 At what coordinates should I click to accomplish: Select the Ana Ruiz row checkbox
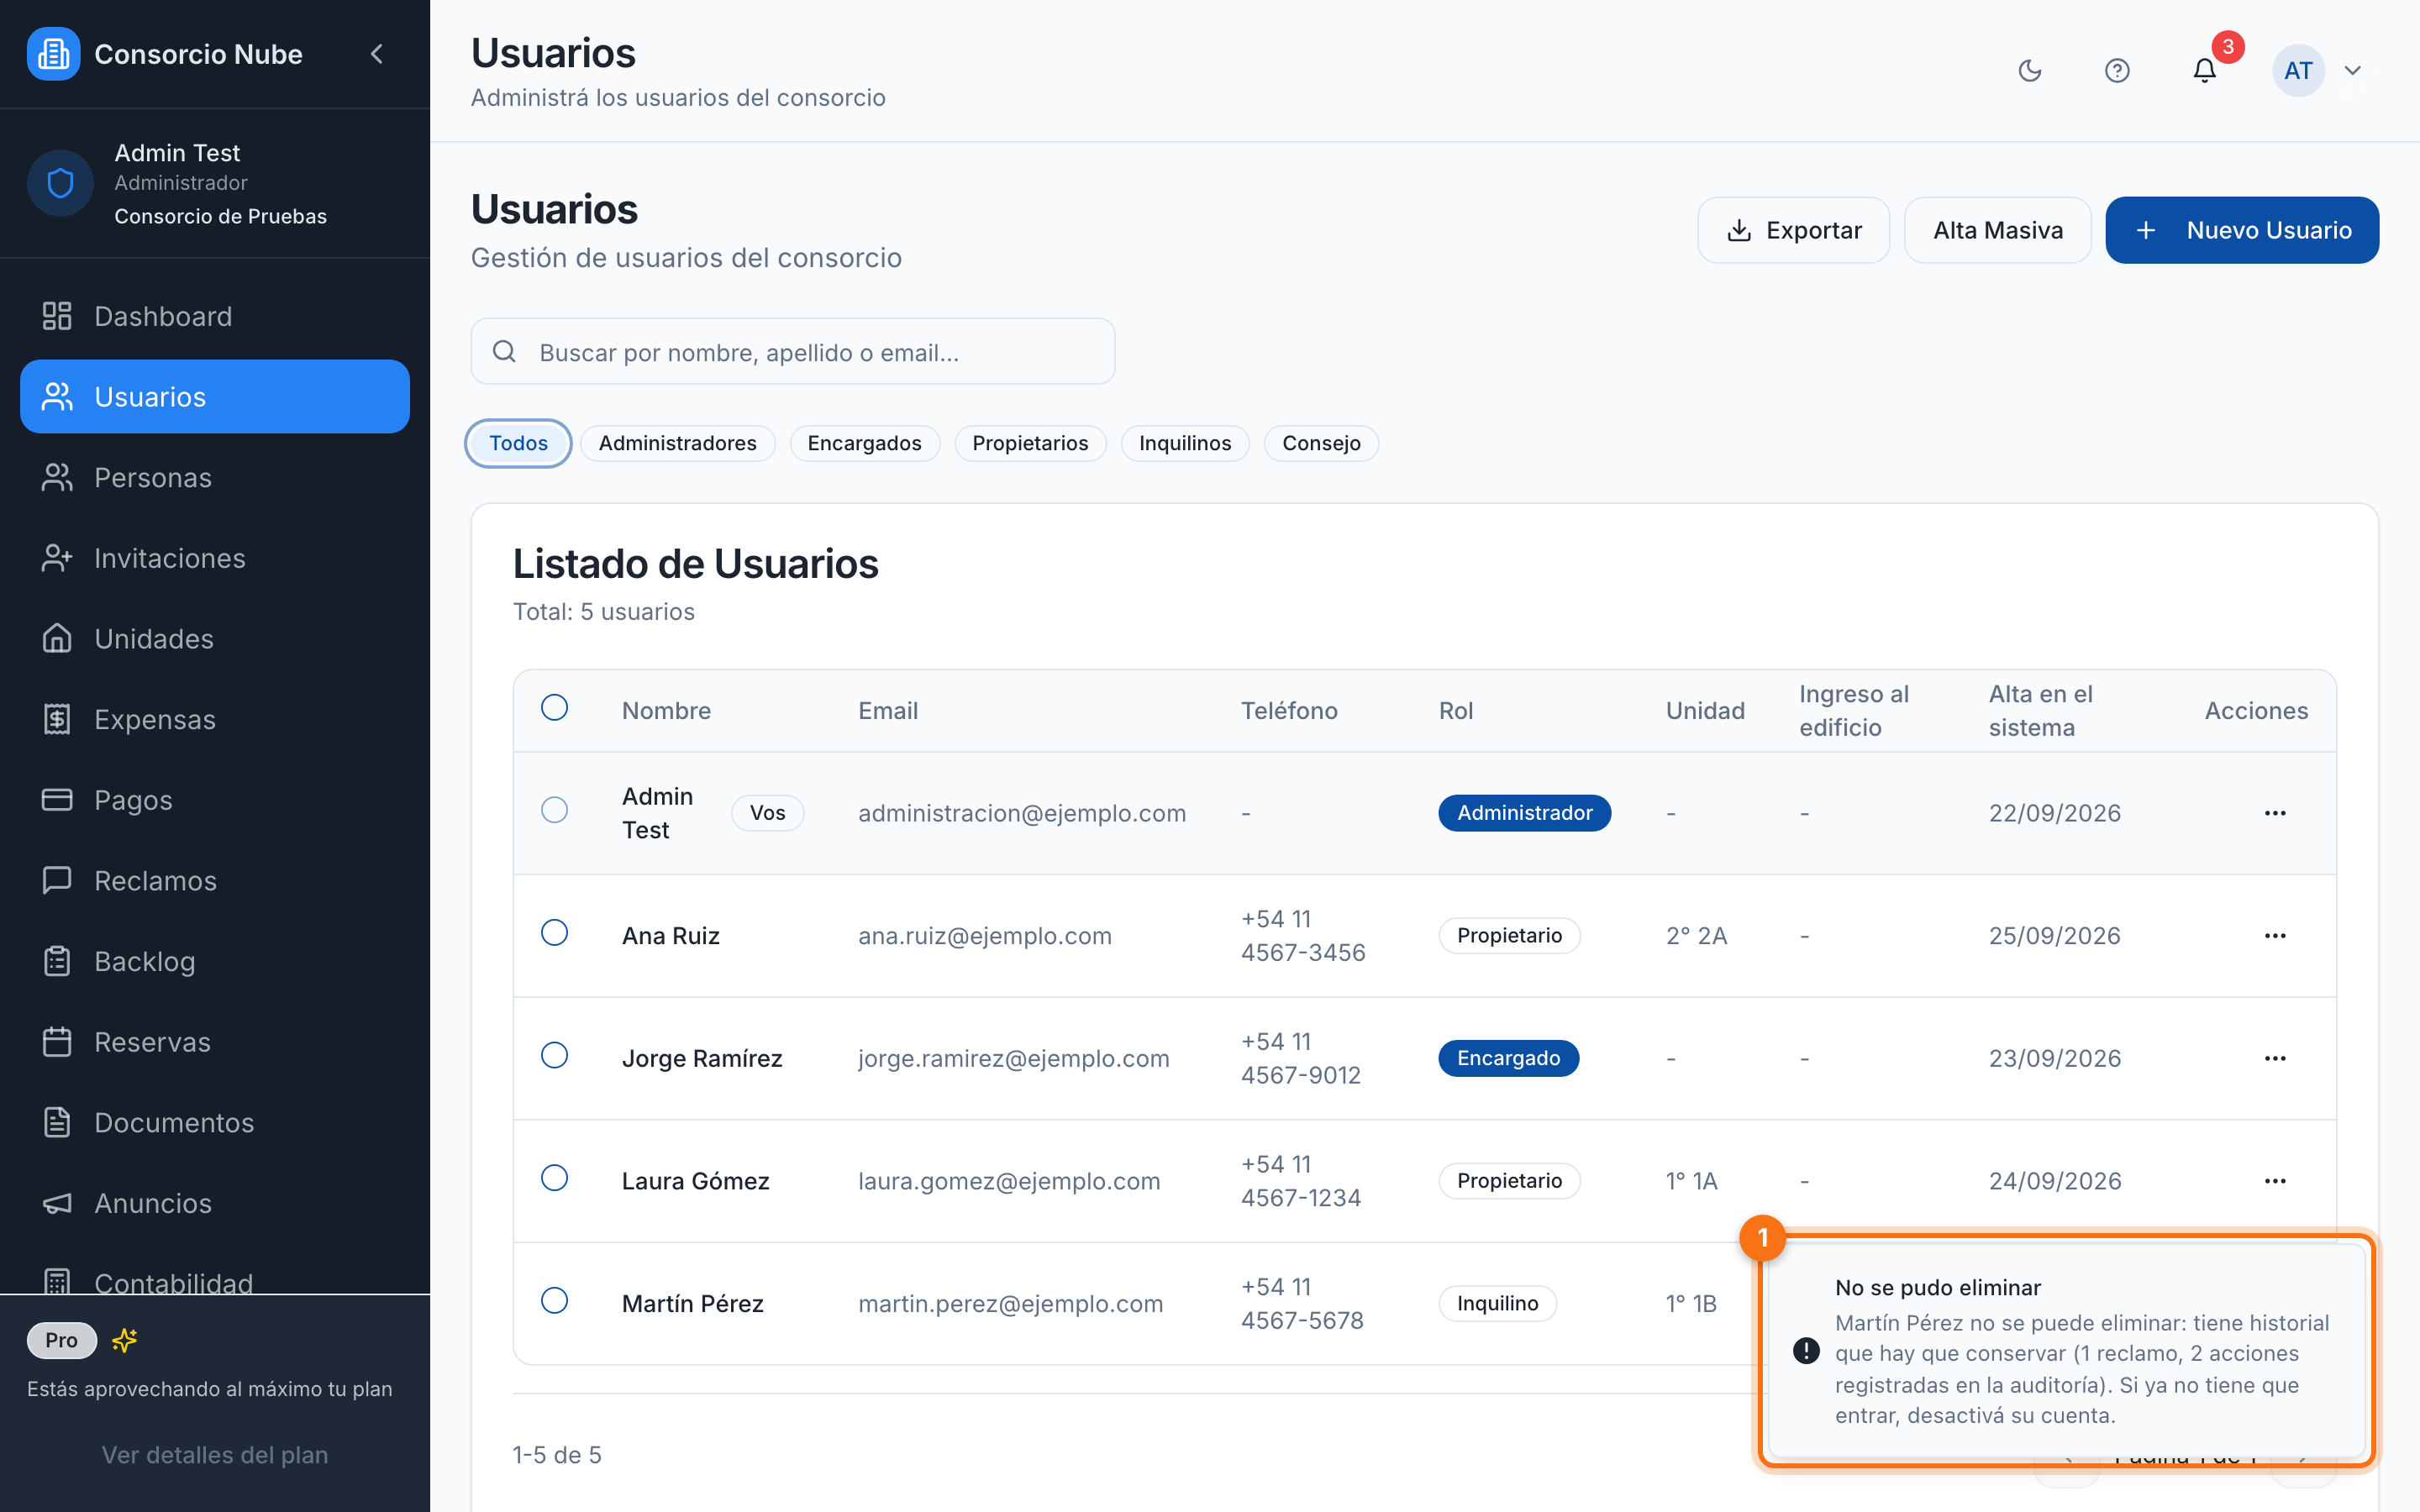(554, 933)
